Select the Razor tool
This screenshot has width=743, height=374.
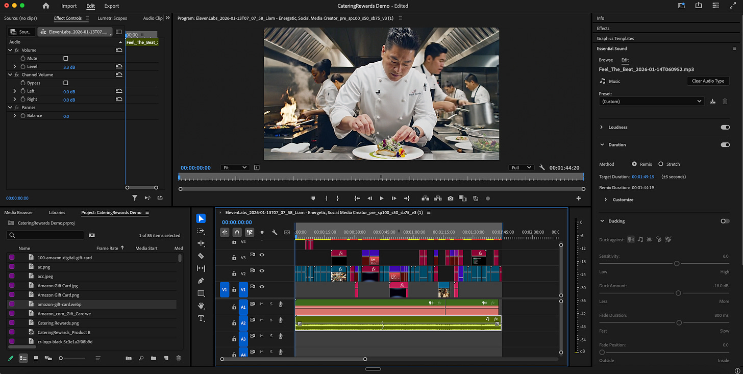click(x=201, y=256)
